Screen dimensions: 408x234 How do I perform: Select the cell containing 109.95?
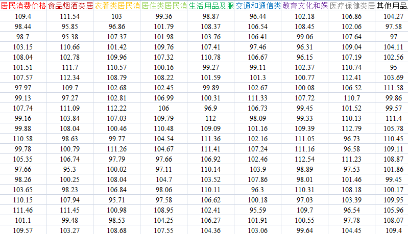click(x=392, y=200)
